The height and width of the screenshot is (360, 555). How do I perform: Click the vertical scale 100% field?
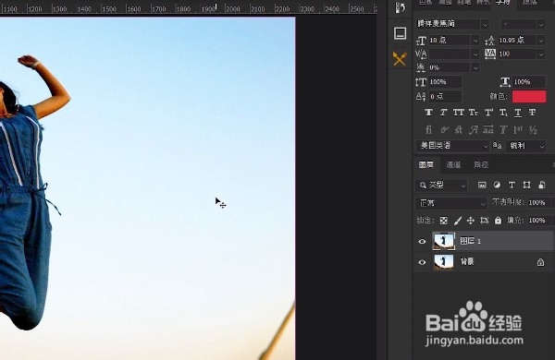(445, 82)
